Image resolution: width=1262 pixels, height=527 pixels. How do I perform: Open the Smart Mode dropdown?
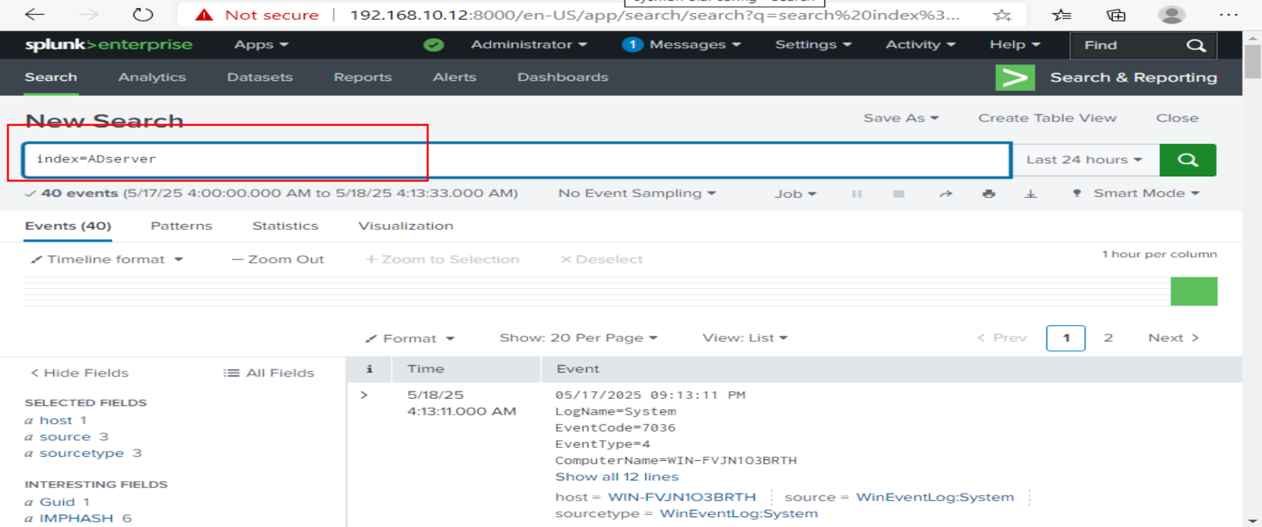[1136, 193]
